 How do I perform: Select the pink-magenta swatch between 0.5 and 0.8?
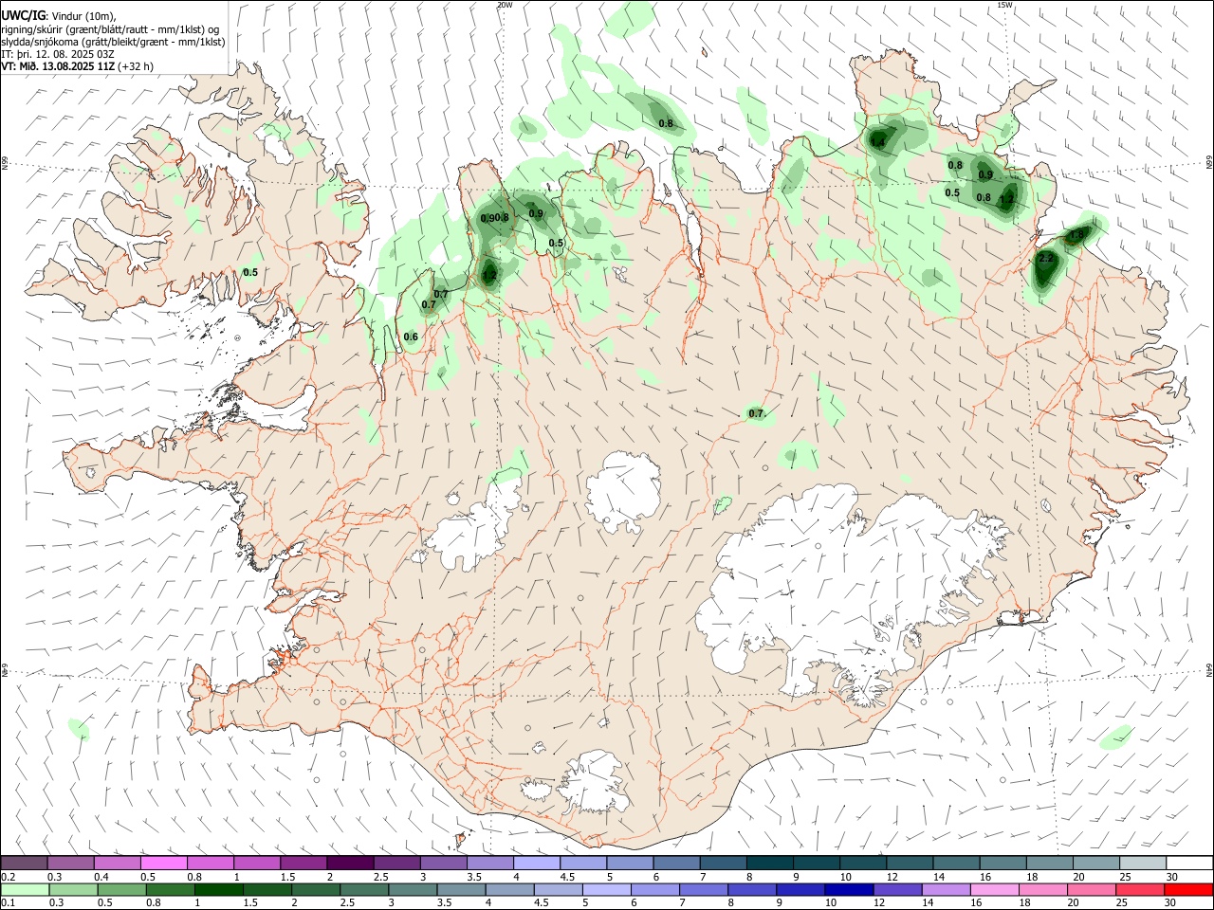(x=164, y=863)
